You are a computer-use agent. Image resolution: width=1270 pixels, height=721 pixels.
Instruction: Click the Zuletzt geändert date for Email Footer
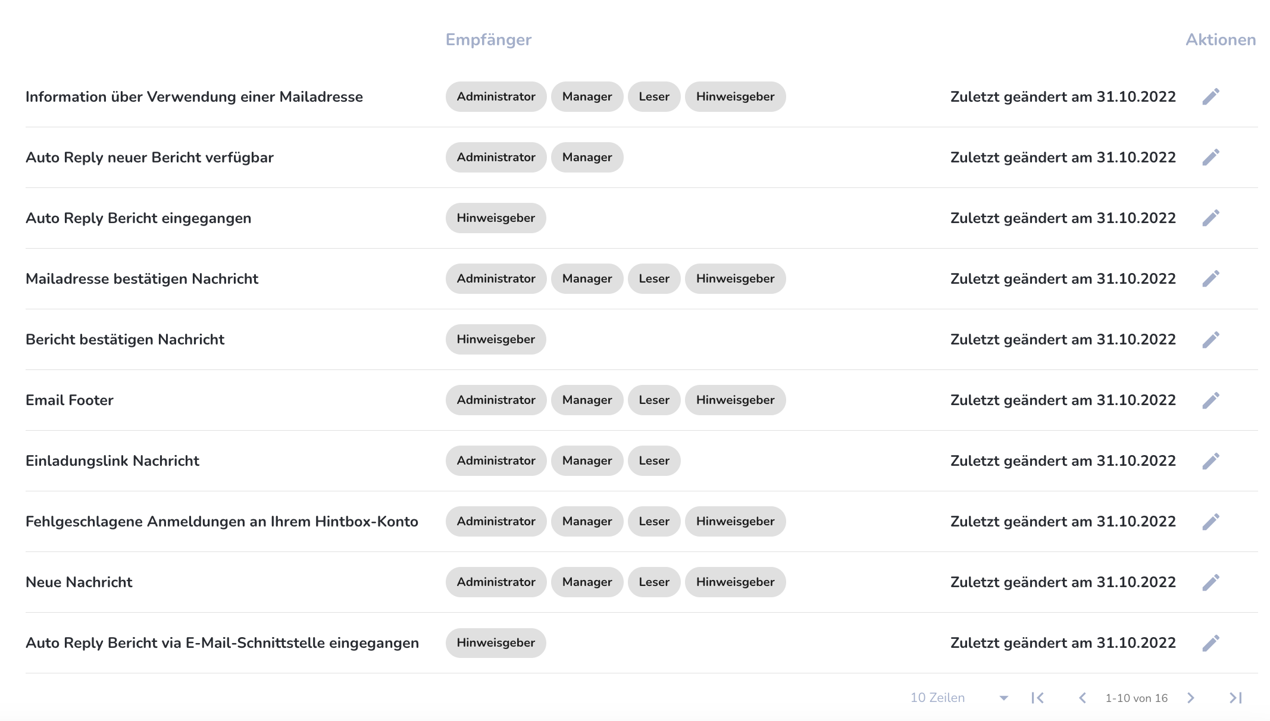1063,400
